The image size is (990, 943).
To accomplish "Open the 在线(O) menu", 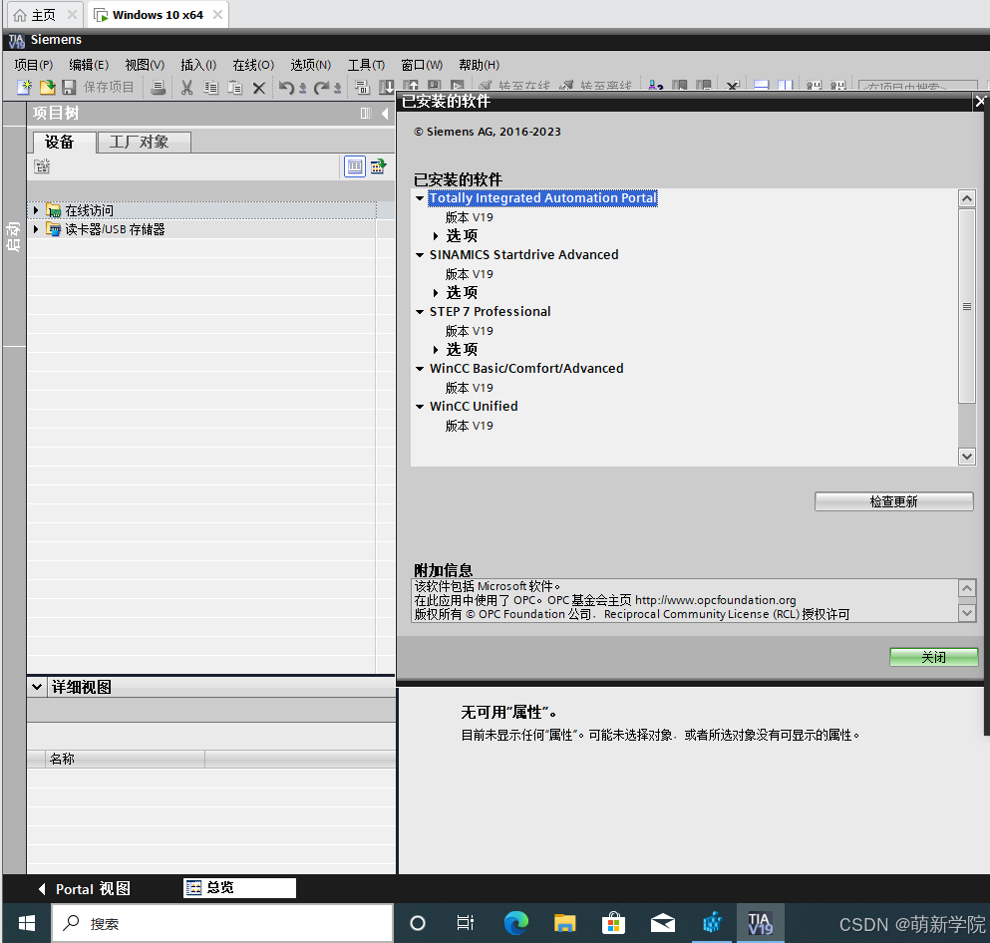I will (x=253, y=65).
